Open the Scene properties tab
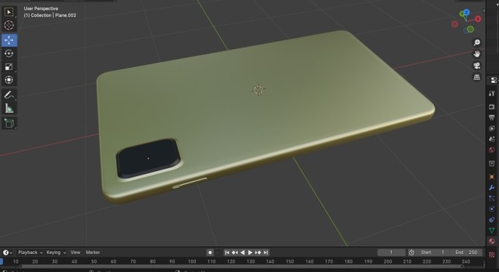 pos(492,139)
